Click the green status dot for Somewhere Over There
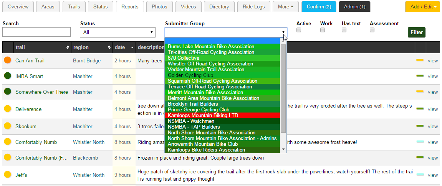The image size is (442, 186). [x=8, y=91]
